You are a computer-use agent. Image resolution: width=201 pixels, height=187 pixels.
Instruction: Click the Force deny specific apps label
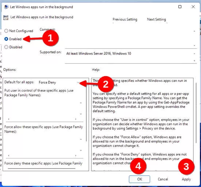point(43,163)
